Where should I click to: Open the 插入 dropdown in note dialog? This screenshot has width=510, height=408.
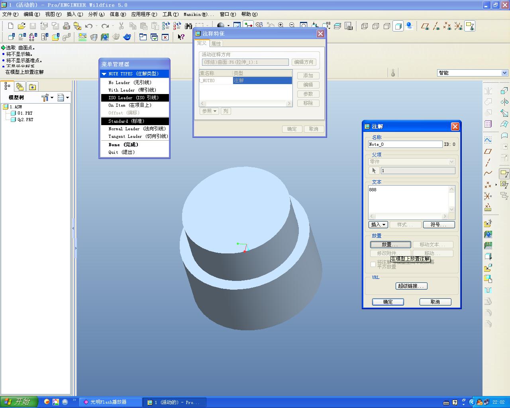coord(378,225)
